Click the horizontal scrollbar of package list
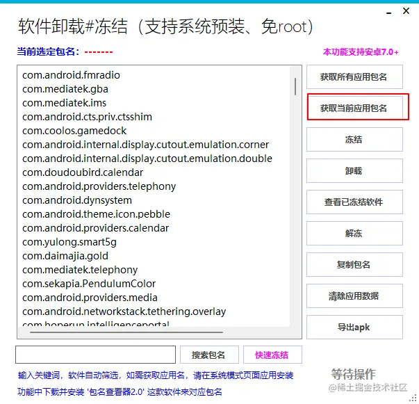This screenshot has width=419, height=404. 126,332
